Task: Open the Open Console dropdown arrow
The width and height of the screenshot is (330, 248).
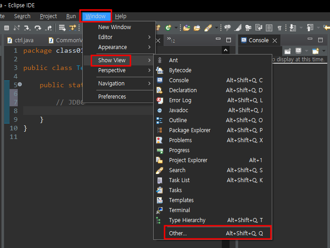Action: [324, 51]
